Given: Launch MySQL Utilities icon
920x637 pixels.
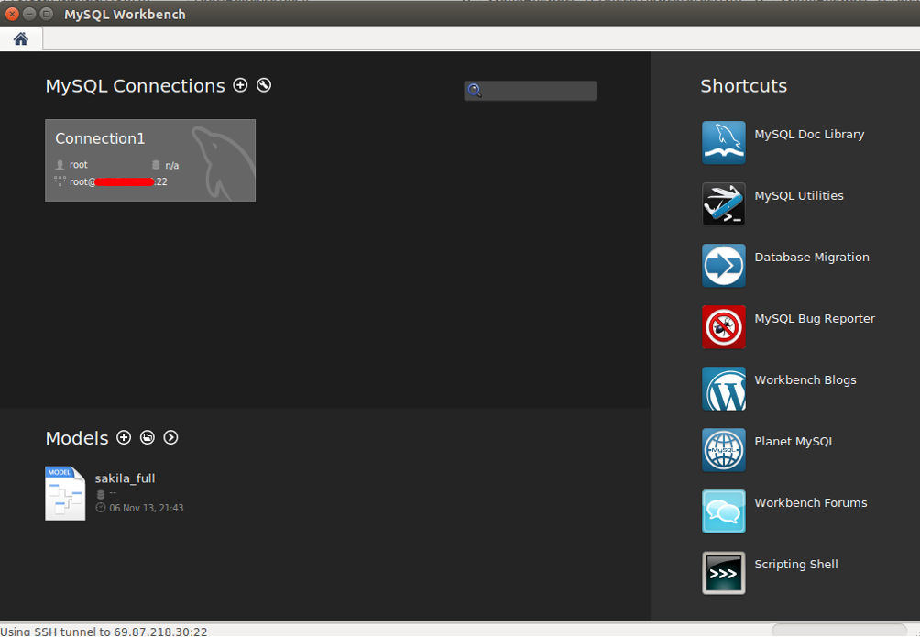Looking at the screenshot, I should point(723,203).
